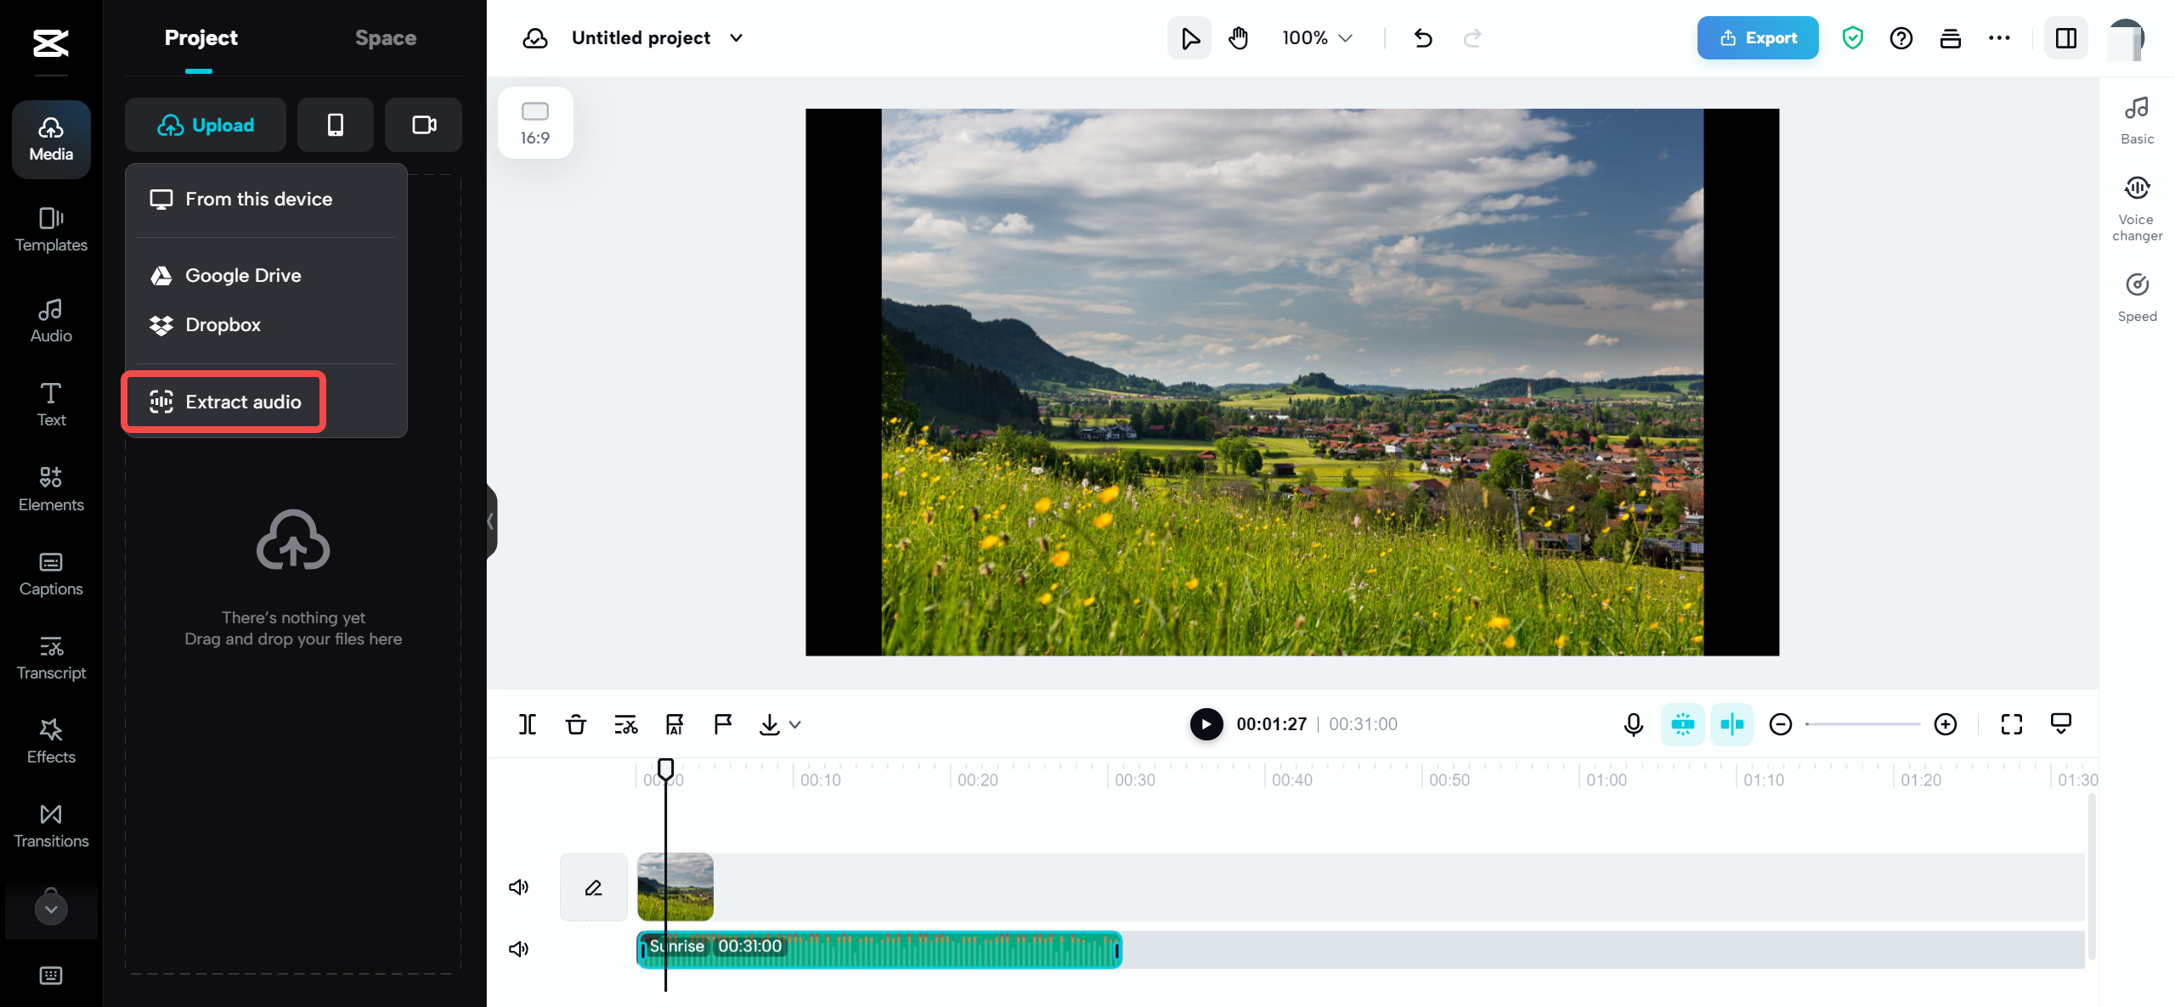Toggle mute on bottom audio track
Screen dimensions: 2175x1007
coord(517,948)
